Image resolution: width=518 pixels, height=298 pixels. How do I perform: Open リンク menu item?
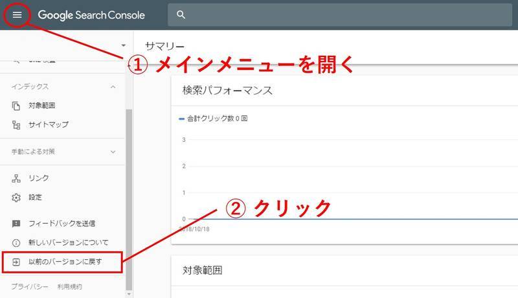pos(39,178)
